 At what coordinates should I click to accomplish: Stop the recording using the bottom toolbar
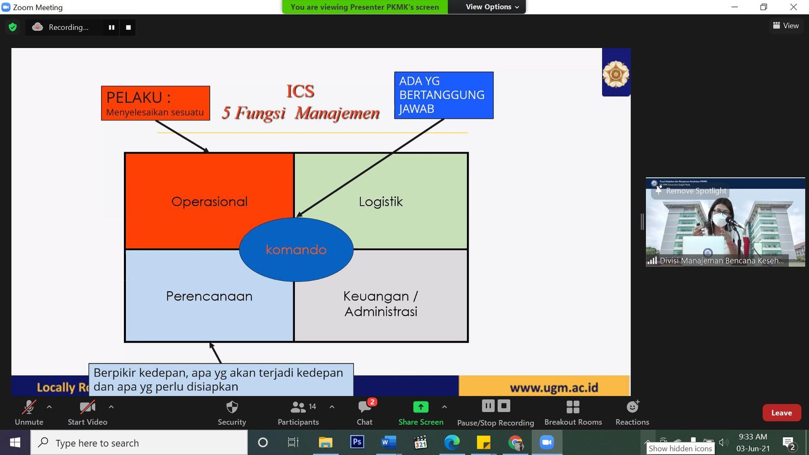coord(504,406)
